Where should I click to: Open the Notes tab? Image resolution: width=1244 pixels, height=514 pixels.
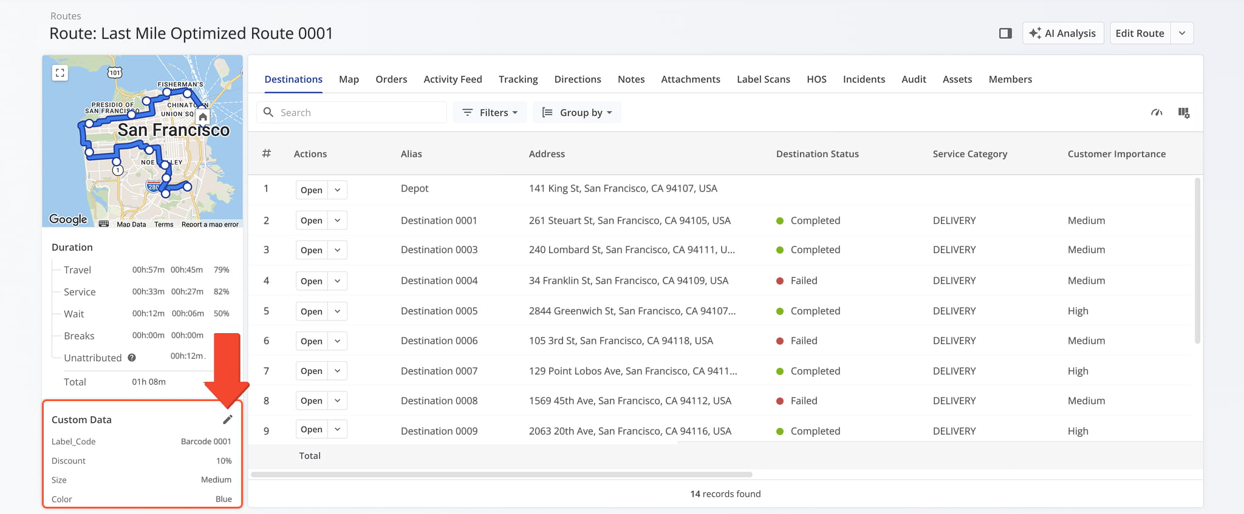[x=631, y=79]
